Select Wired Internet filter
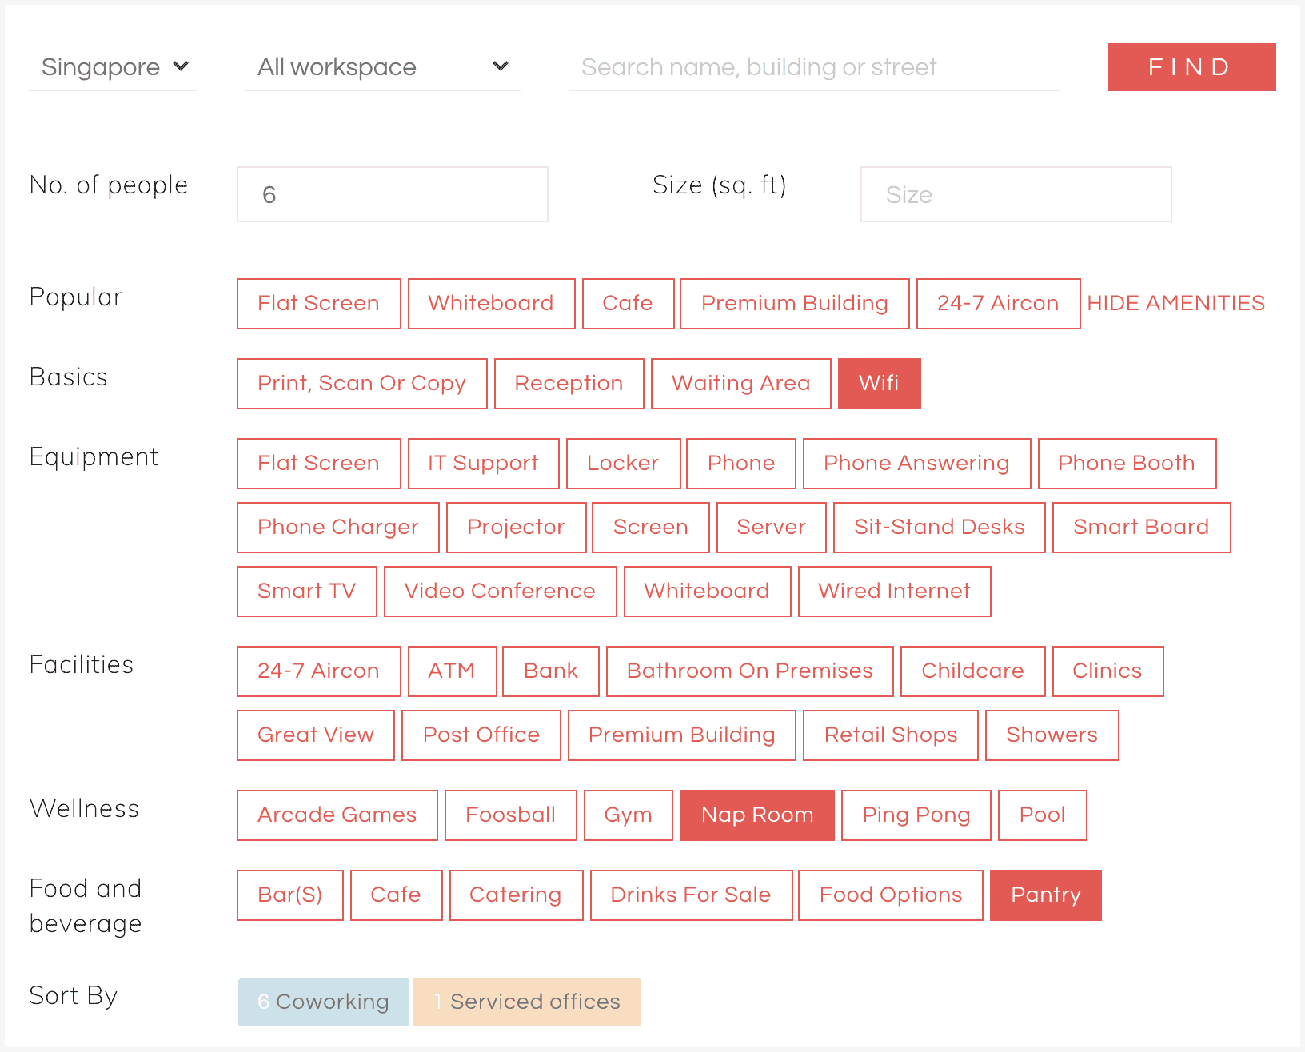1305x1052 pixels. point(895,592)
